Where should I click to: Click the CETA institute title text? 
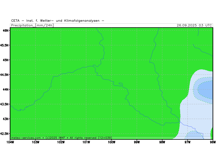pyautogui.click(x=58, y=21)
